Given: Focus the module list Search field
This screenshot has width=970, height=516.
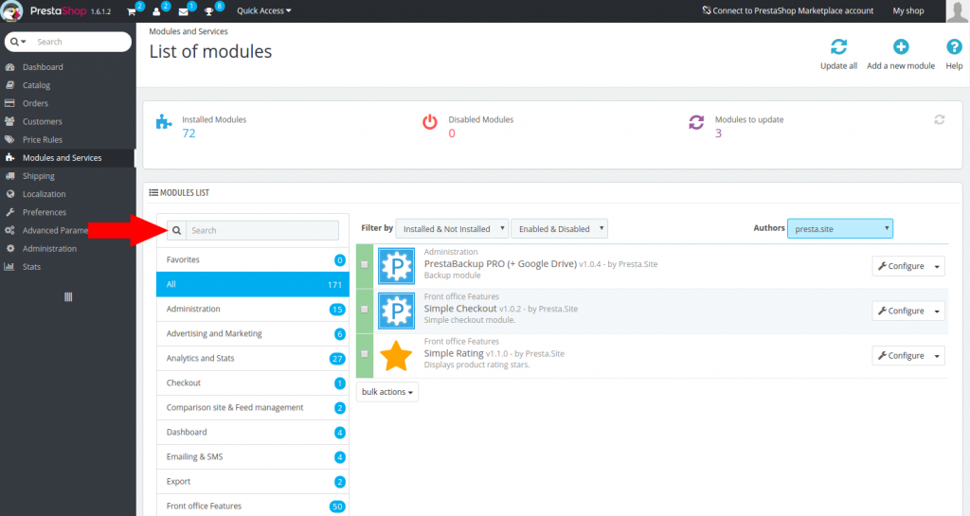Looking at the screenshot, I should point(262,230).
